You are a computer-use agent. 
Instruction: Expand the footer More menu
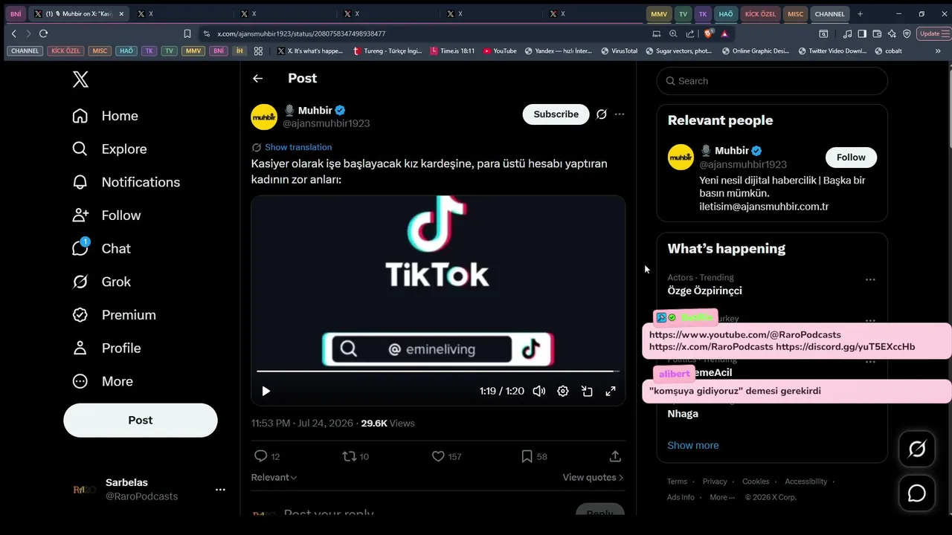click(x=721, y=497)
